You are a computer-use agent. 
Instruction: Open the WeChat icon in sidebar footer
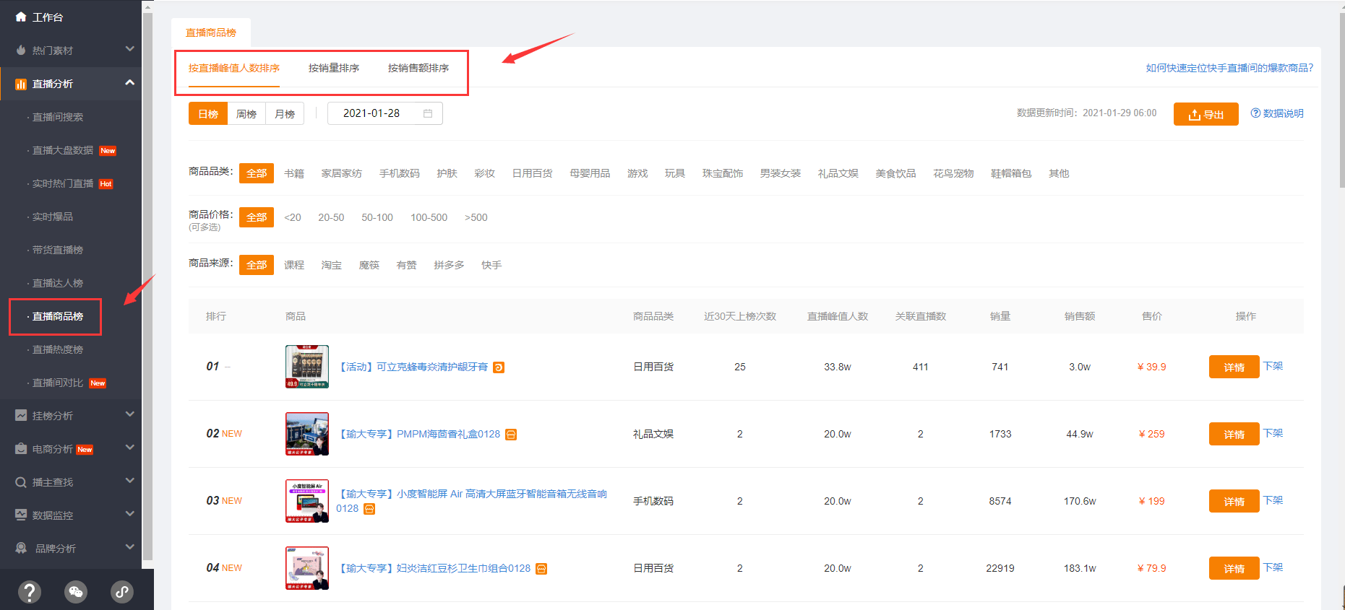tap(76, 592)
